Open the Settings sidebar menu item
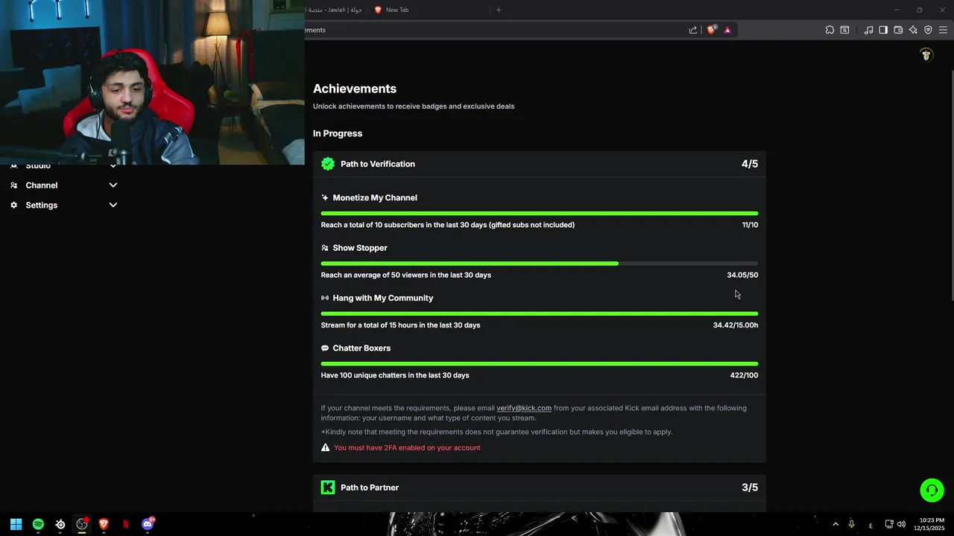This screenshot has width=954, height=536. [x=41, y=205]
